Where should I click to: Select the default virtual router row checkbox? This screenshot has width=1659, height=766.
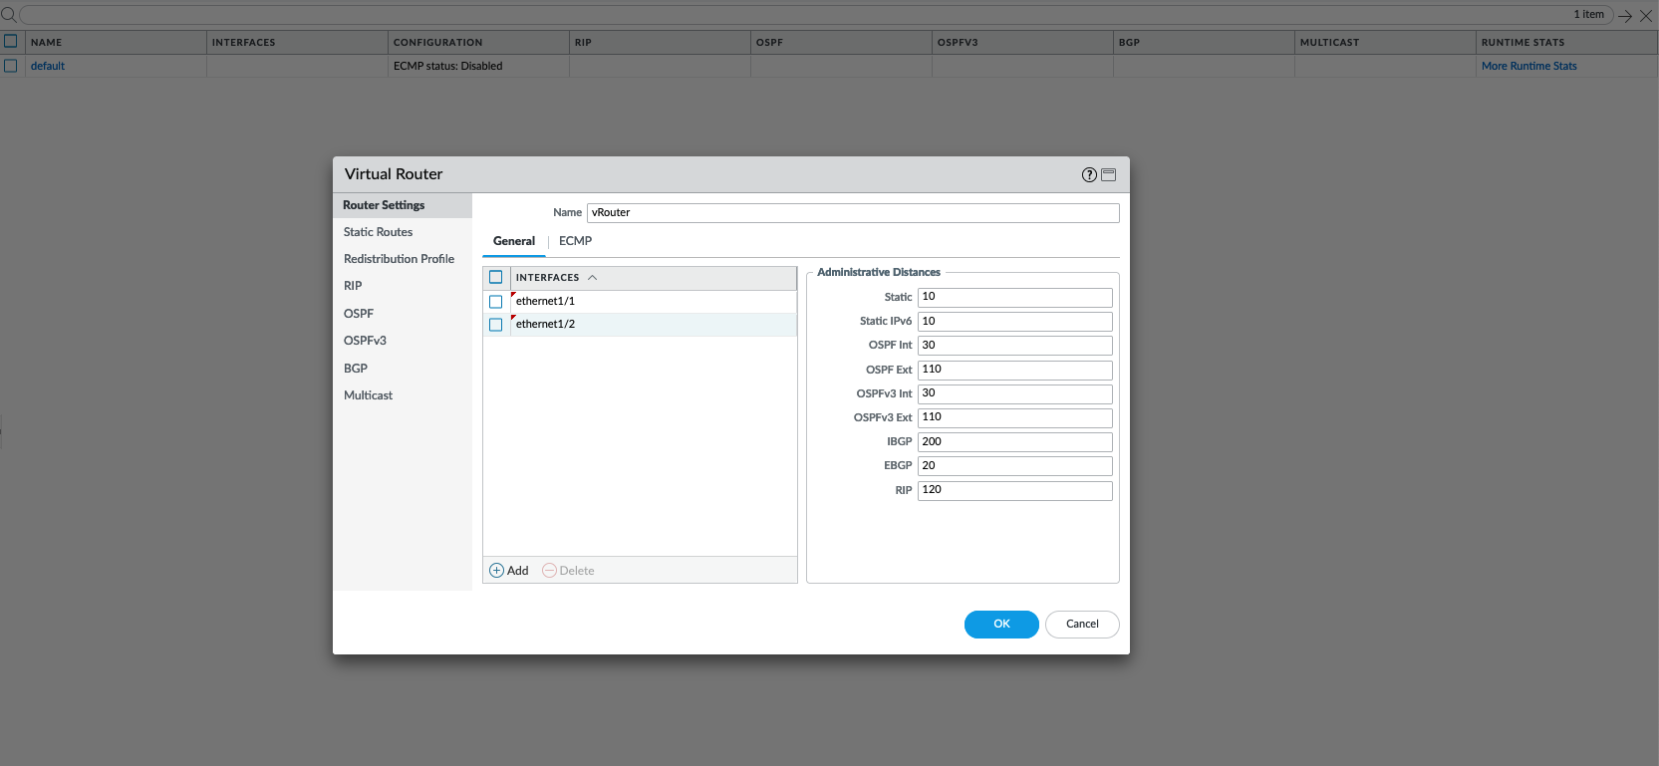coord(11,66)
